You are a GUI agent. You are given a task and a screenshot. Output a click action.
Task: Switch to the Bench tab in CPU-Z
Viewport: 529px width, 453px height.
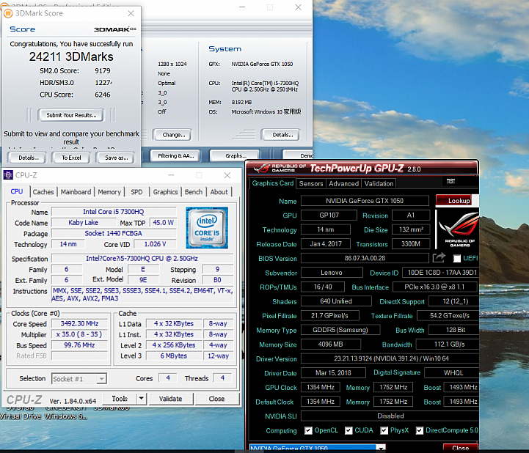194,192
